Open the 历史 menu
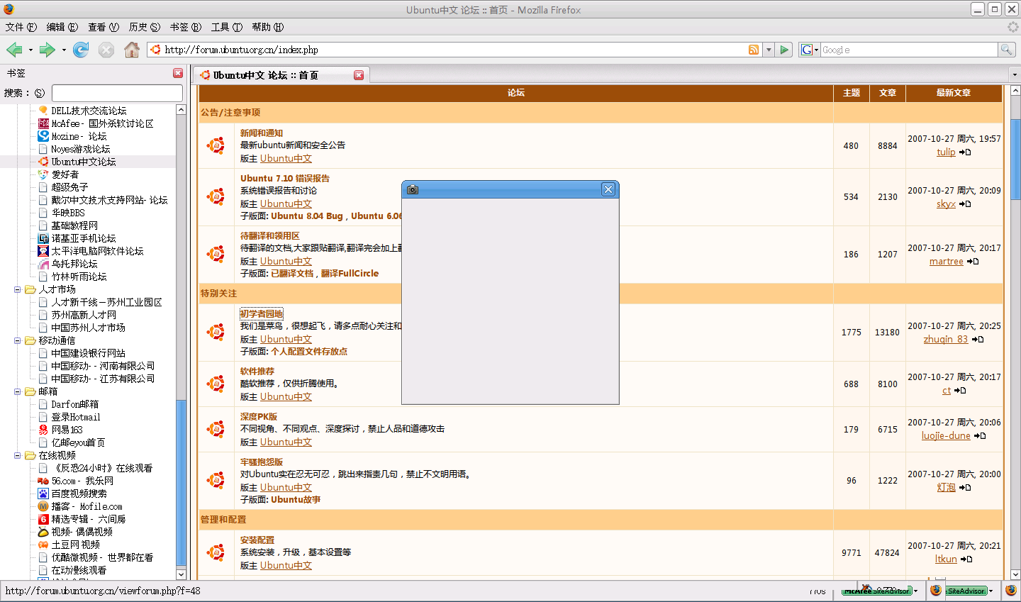The height and width of the screenshot is (602, 1021). [x=144, y=27]
